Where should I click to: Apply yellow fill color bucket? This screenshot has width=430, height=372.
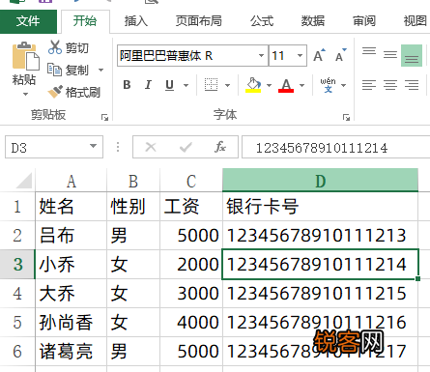coord(253,85)
